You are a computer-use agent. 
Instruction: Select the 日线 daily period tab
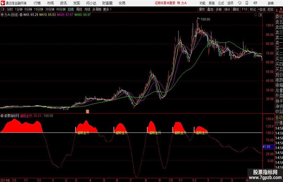tap(71, 9)
